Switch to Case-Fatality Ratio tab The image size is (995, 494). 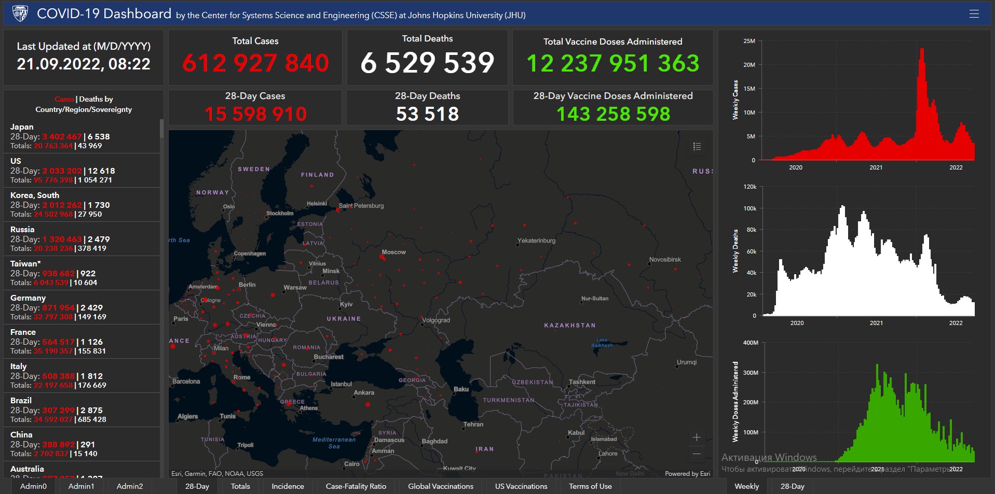(356, 486)
